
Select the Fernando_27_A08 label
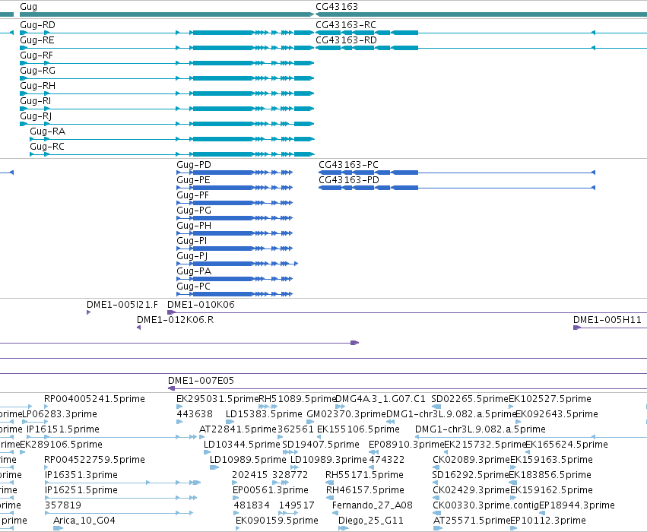click(373, 505)
